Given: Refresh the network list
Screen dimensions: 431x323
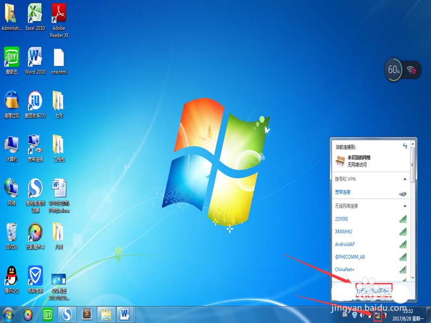Looking at the screenshot, I should (405, 146).
